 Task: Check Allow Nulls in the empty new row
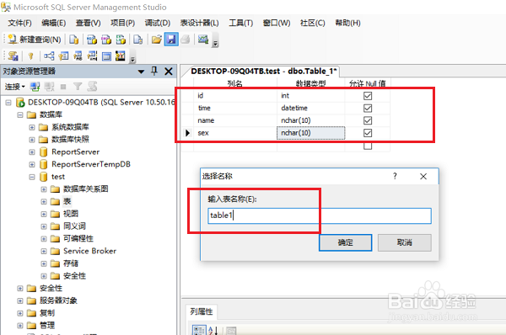tap(368, 146)
